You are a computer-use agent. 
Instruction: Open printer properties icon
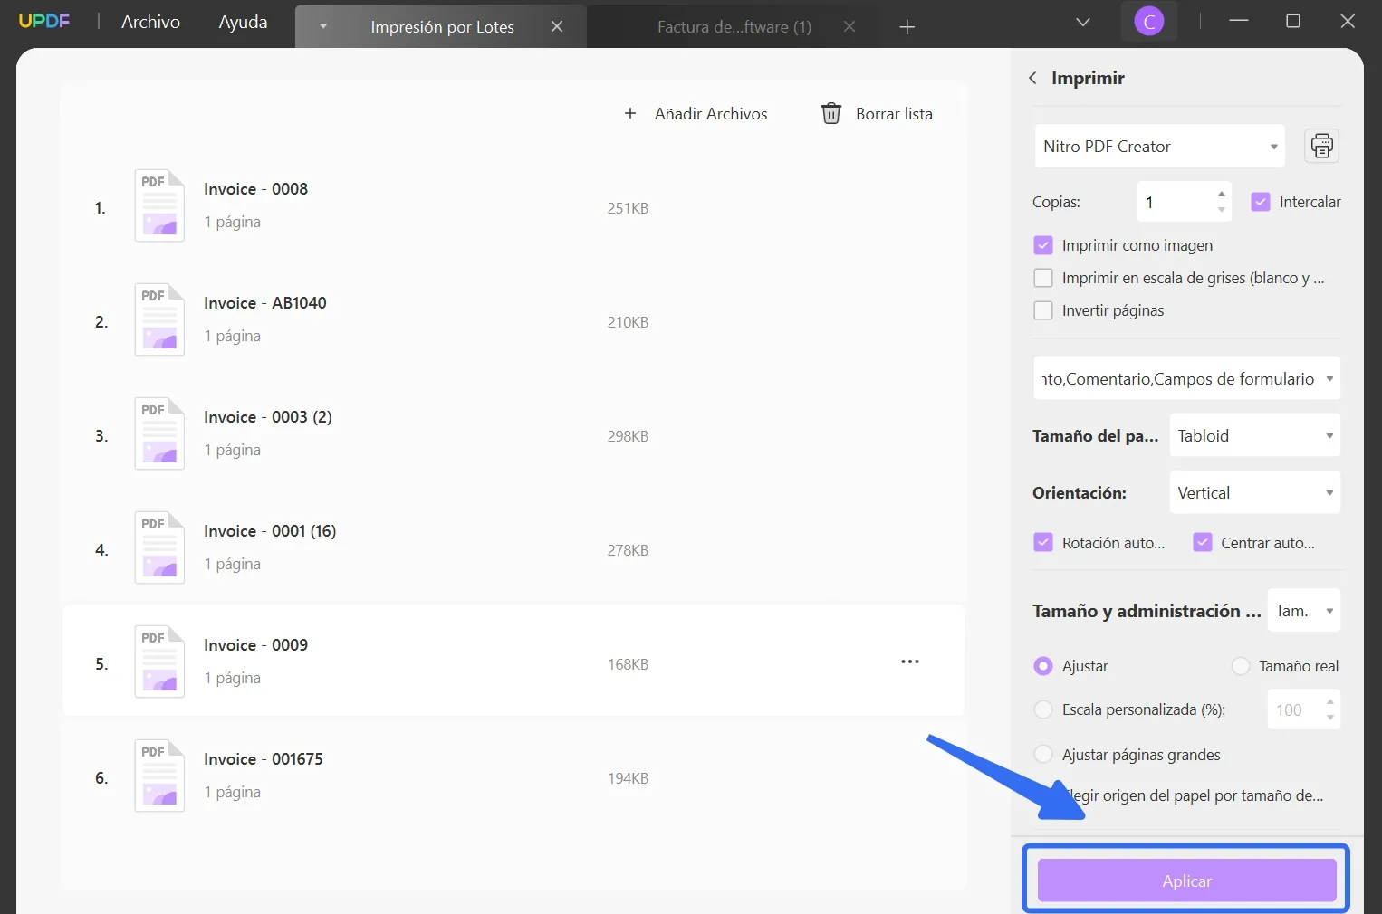1322,146
